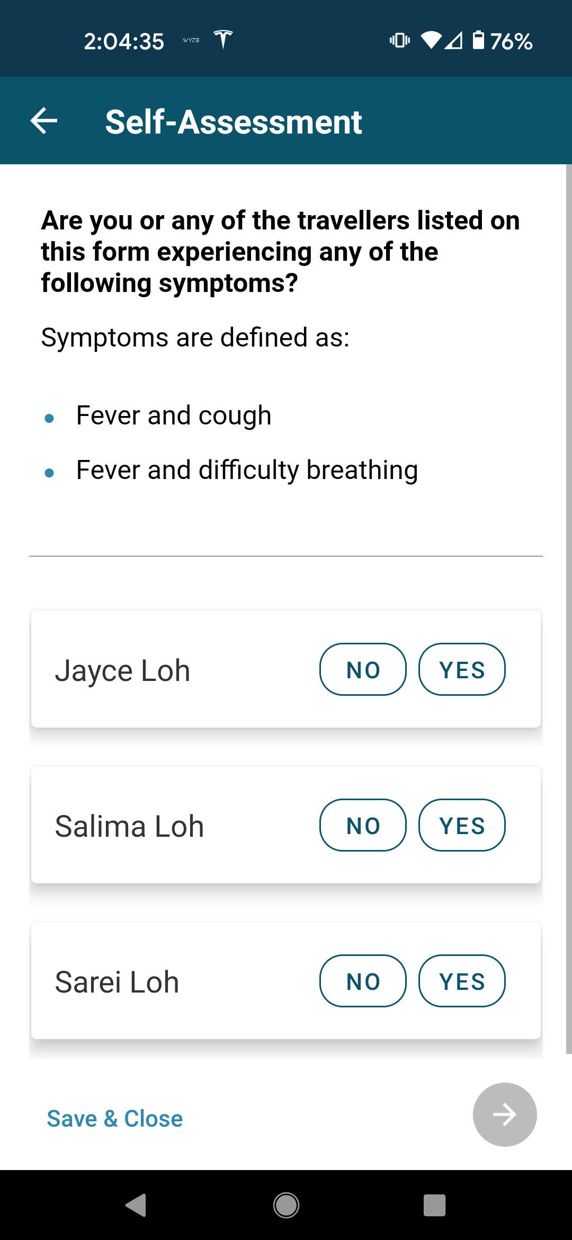Tap the back arrow in header
The height and width of the screenshot is (1240, 572).
[44, 121]
